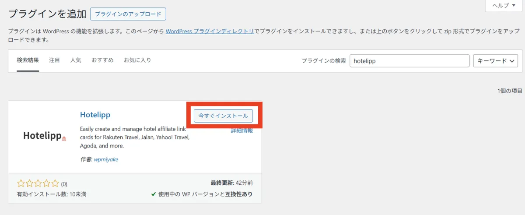Screen dimensions: 525x215
Task: Open the キーワード search type dropdown
Action: click(496, 61)
